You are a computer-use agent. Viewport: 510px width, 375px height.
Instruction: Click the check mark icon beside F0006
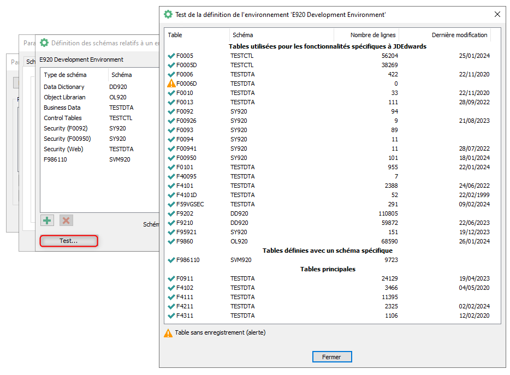tap(171, 74)
